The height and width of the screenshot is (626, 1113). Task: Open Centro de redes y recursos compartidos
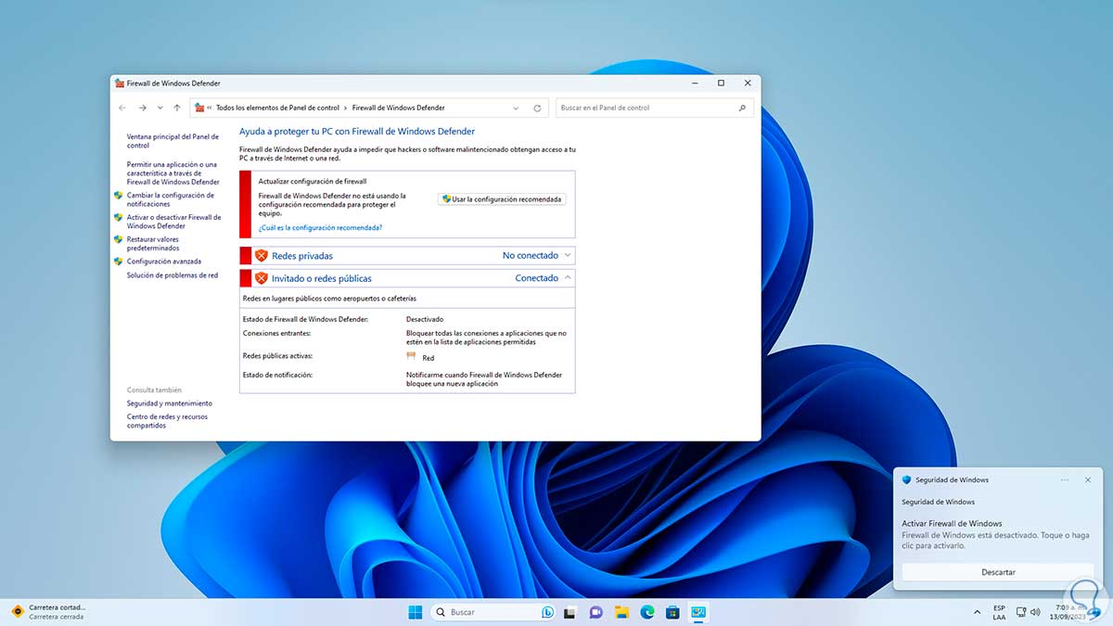(167, 421)
